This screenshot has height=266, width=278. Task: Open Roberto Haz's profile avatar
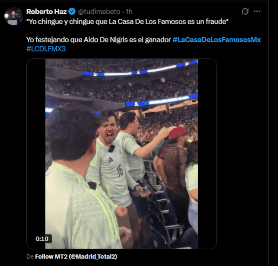coord(14,16)
